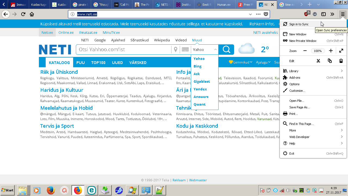Open Riik ja Ühiskond category
The width and height of the screenshot is (348, 196).
pos(59,72)
